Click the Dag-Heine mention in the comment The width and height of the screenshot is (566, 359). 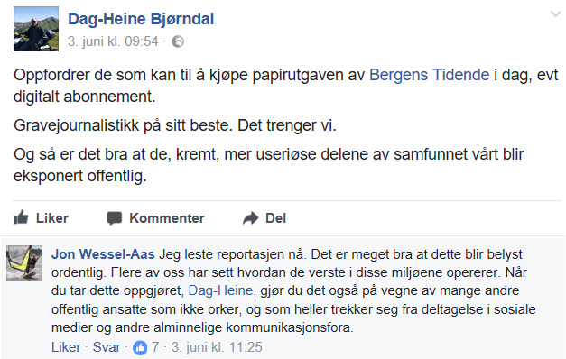[220, 290]
